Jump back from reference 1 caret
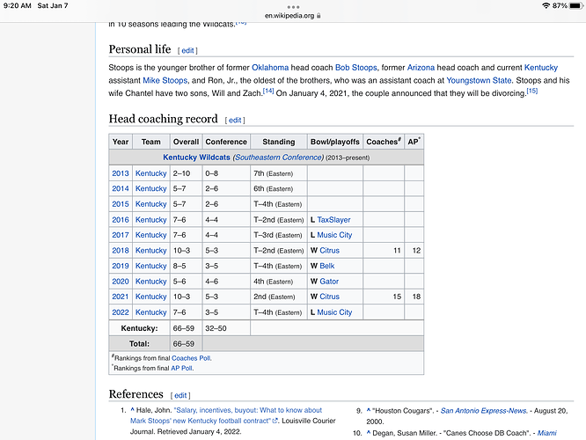The height and width of the screenshot is (440, 586). [x=132, y=410]
